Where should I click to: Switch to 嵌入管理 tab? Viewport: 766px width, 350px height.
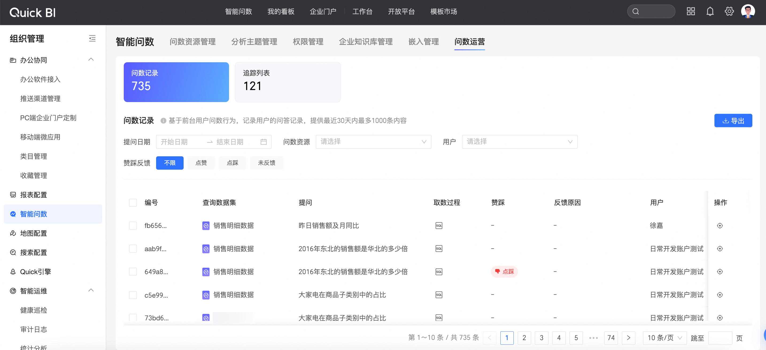coord(423,42)
